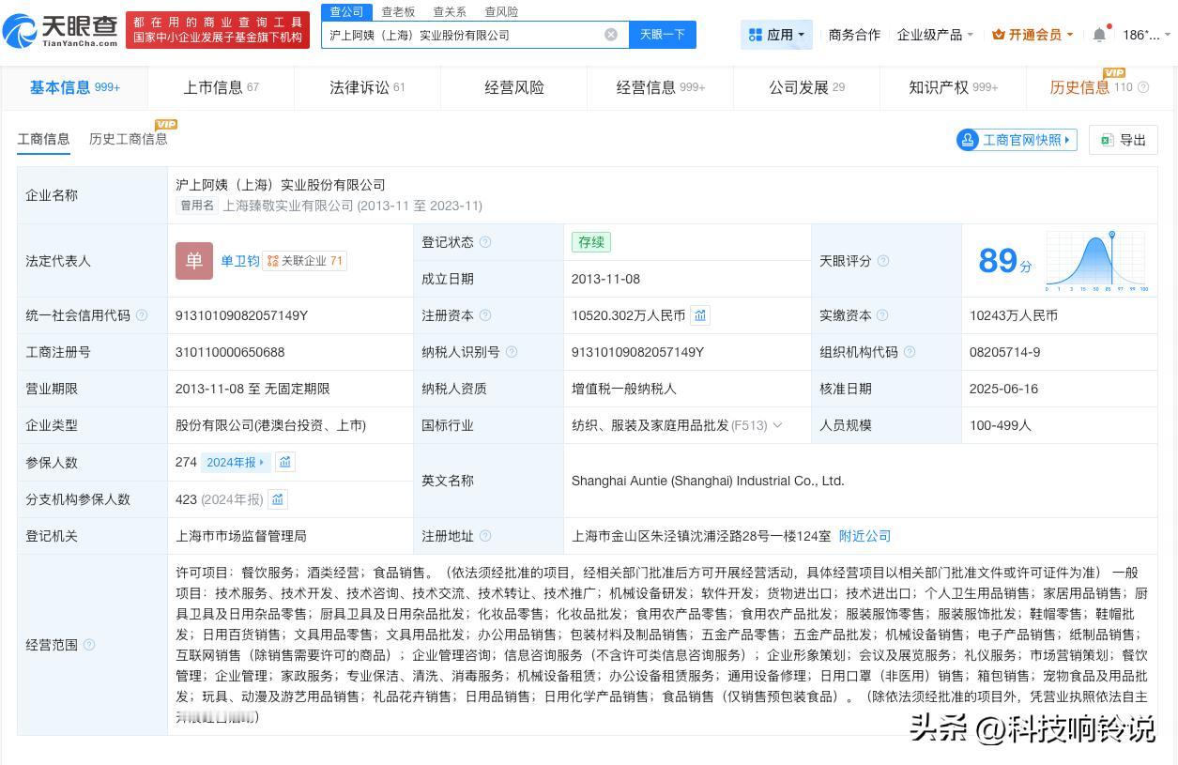Click help icon next to 天眼评分

882,261
